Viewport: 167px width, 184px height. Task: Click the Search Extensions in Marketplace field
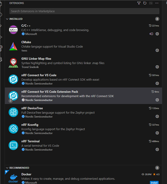point(84,11)
